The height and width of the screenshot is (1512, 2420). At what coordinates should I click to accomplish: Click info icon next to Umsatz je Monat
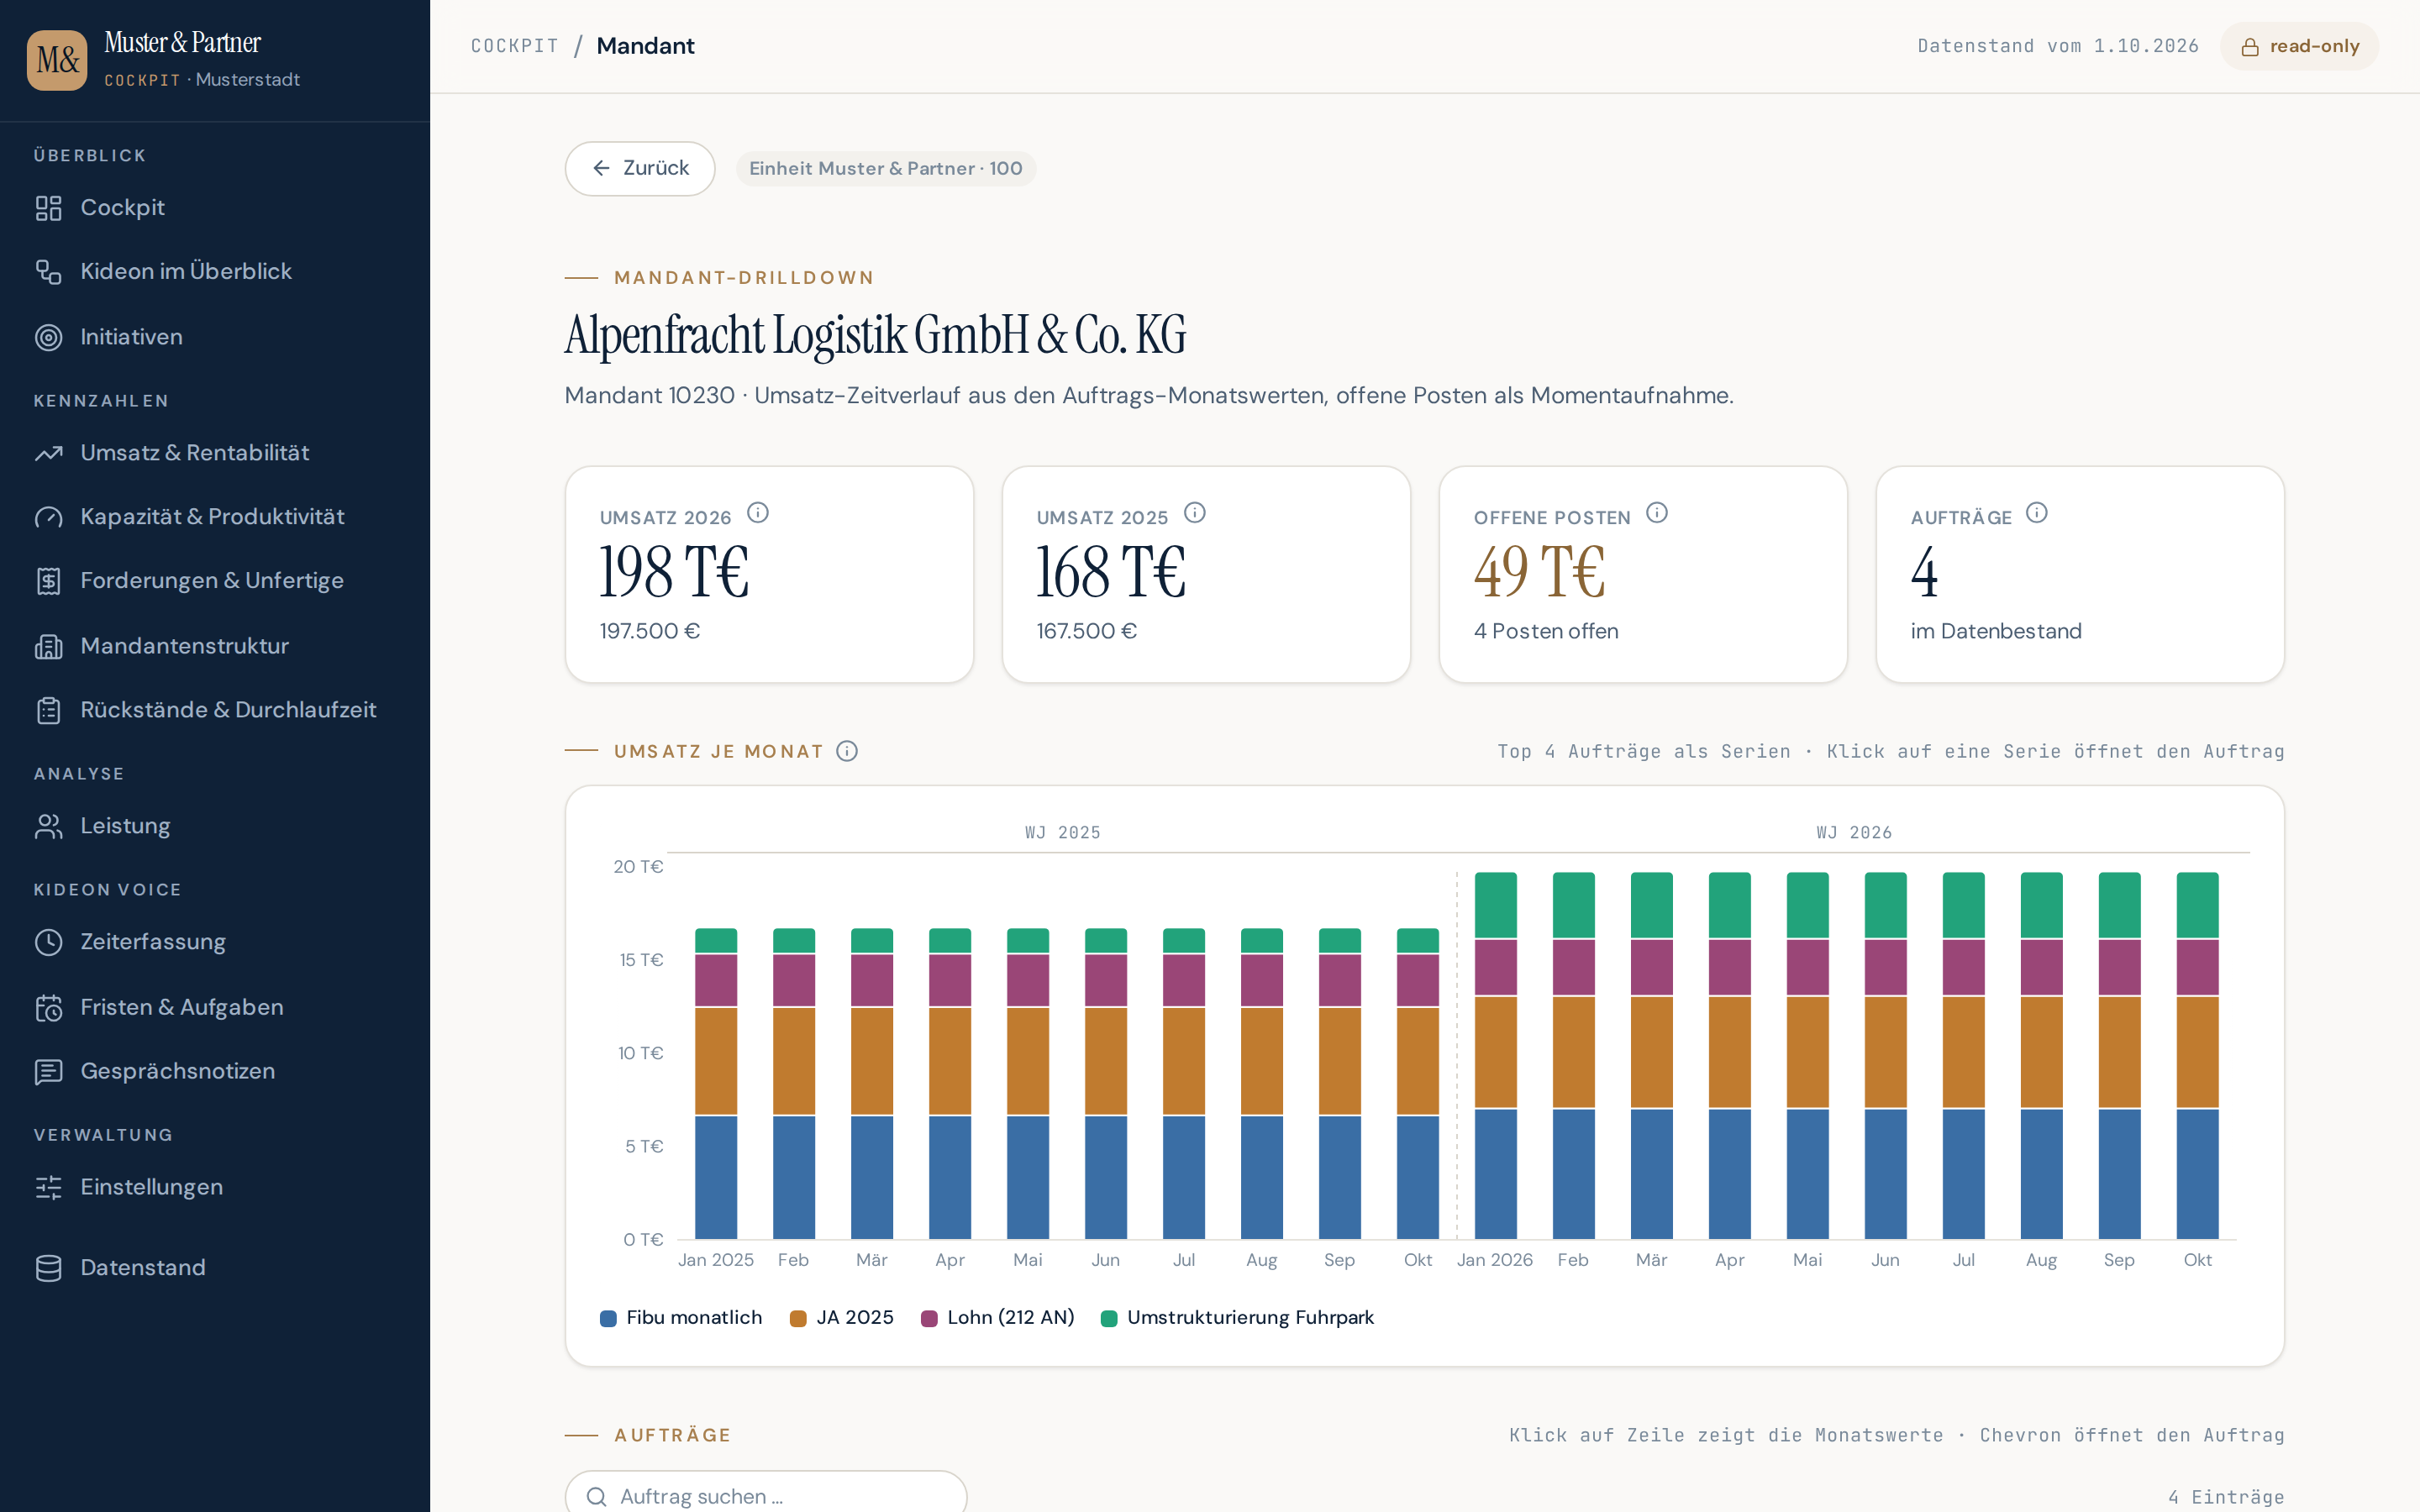[847, 751]
